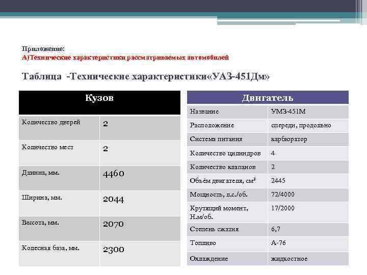Select the '2445' engine volume value
This screenshot has height=275, width=367.
click(x=278, y=180)
